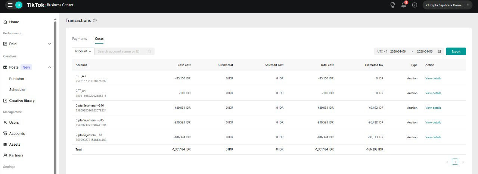Open the calendar icon in date range
This screenshot has width=478, height=174.
[x=439, y=51]
